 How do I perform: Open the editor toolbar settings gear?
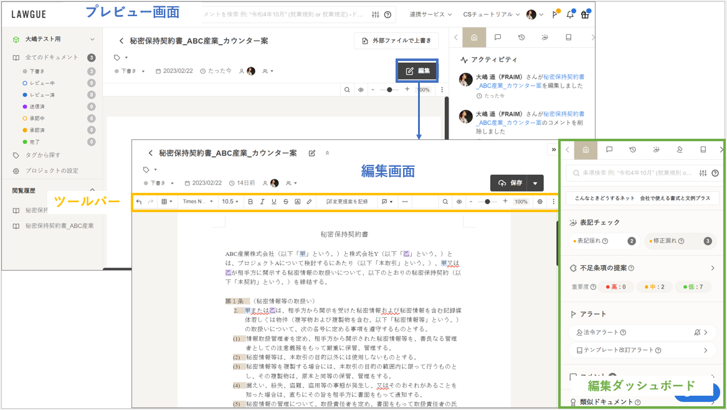pos(540,202)
